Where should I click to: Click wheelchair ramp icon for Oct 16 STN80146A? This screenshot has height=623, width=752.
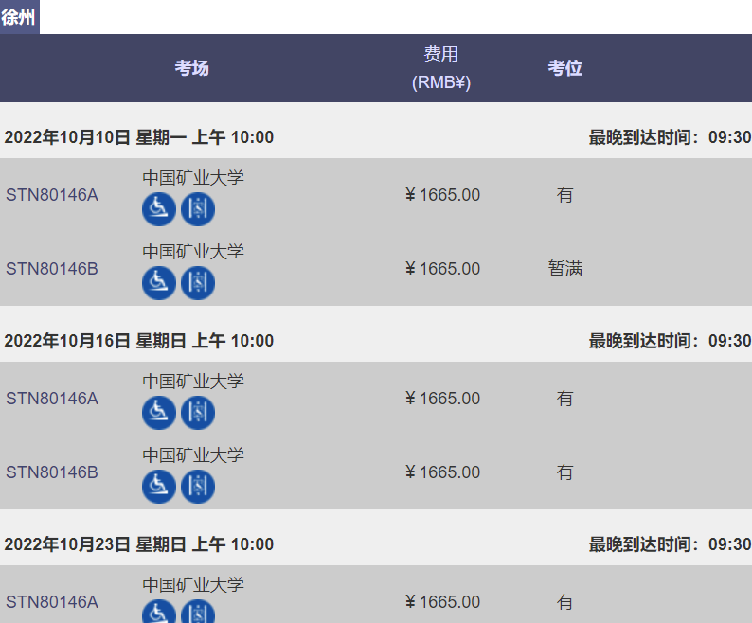coord(159,413)
